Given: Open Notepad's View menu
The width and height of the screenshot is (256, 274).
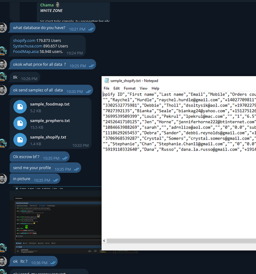Looking at the screenshot, I should (x=143, y=88).
